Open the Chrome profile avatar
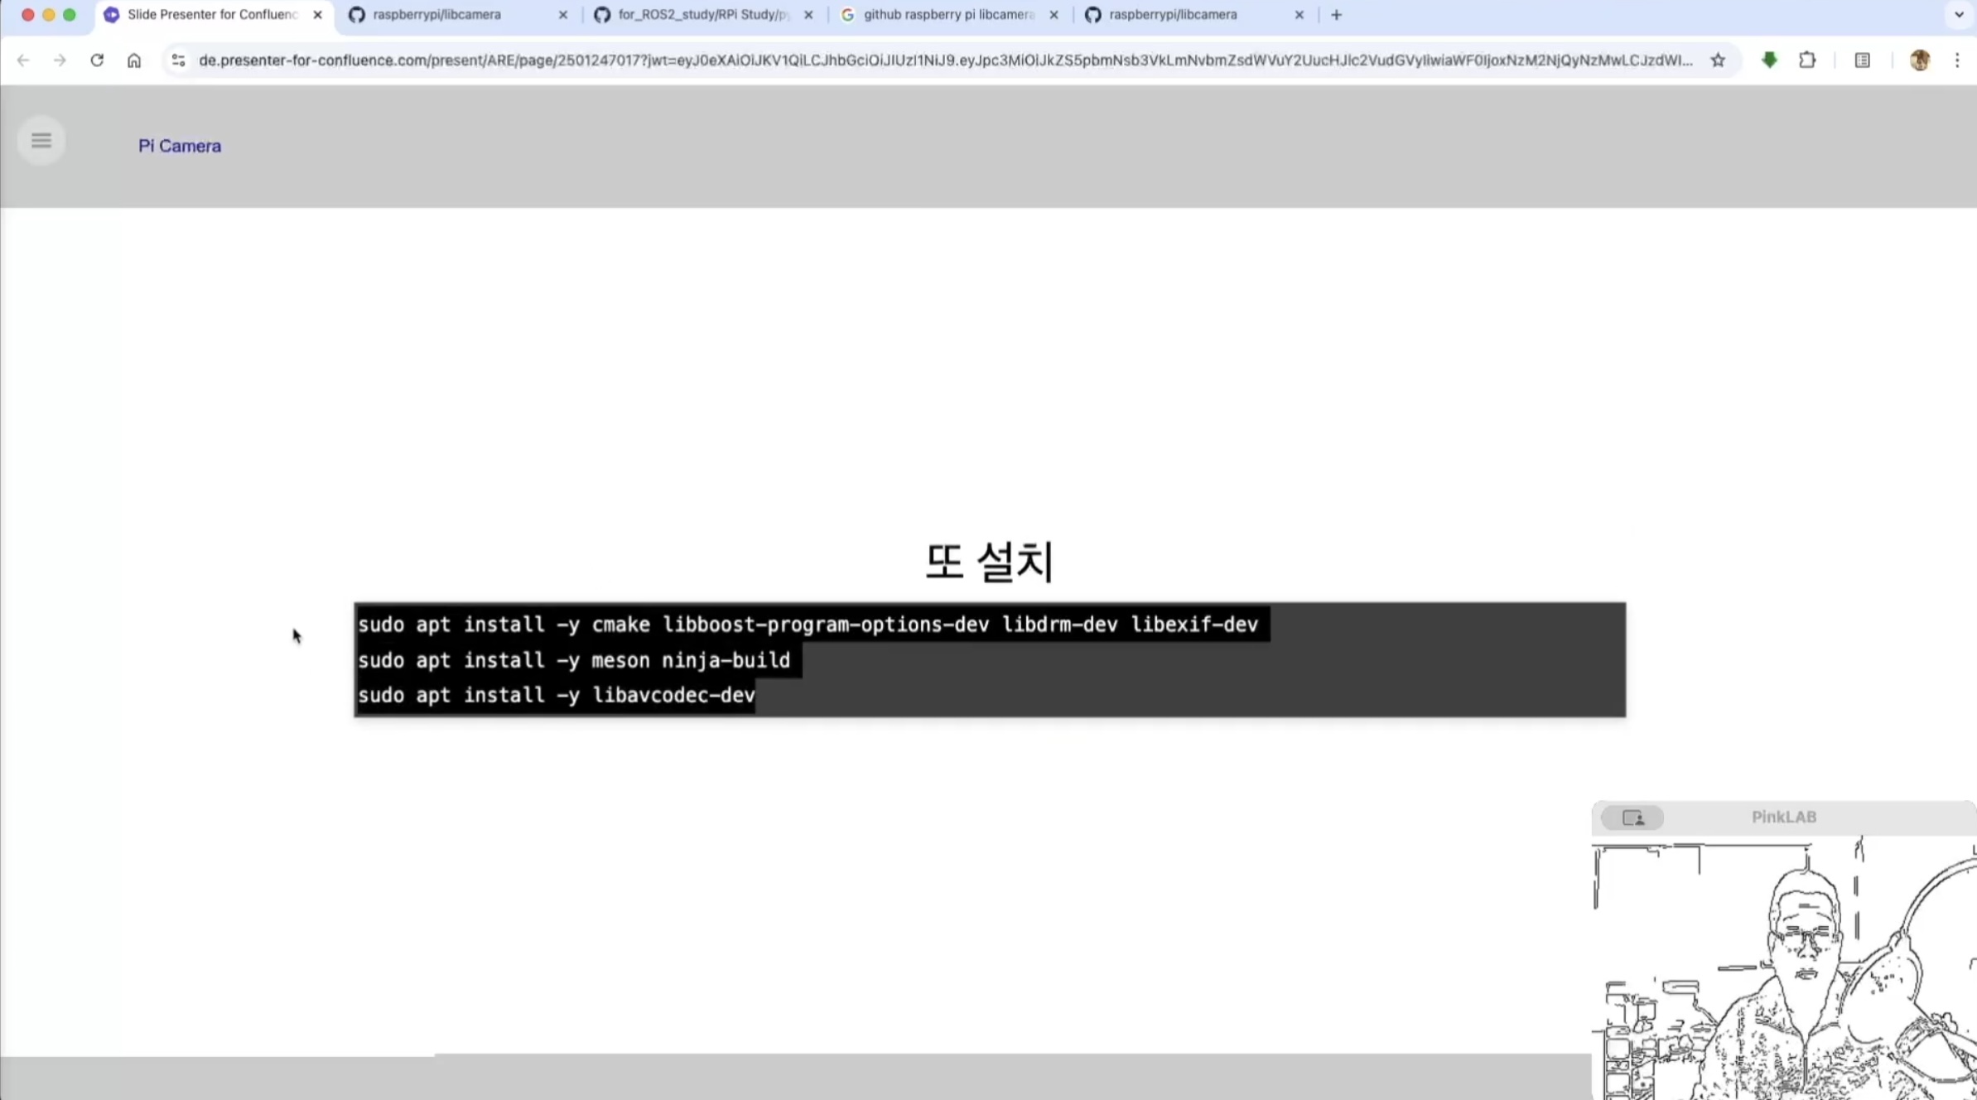Image resolution: width=1977 pixels, height=1100 pixels. point(1919,60)
